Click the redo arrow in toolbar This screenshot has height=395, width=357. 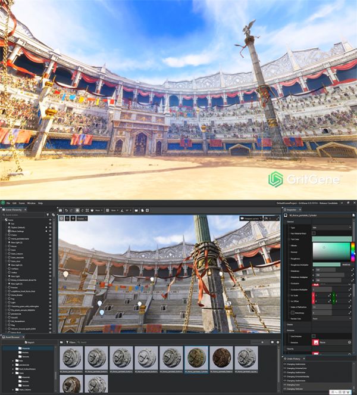pyautogui.click(x=72, y=210)
